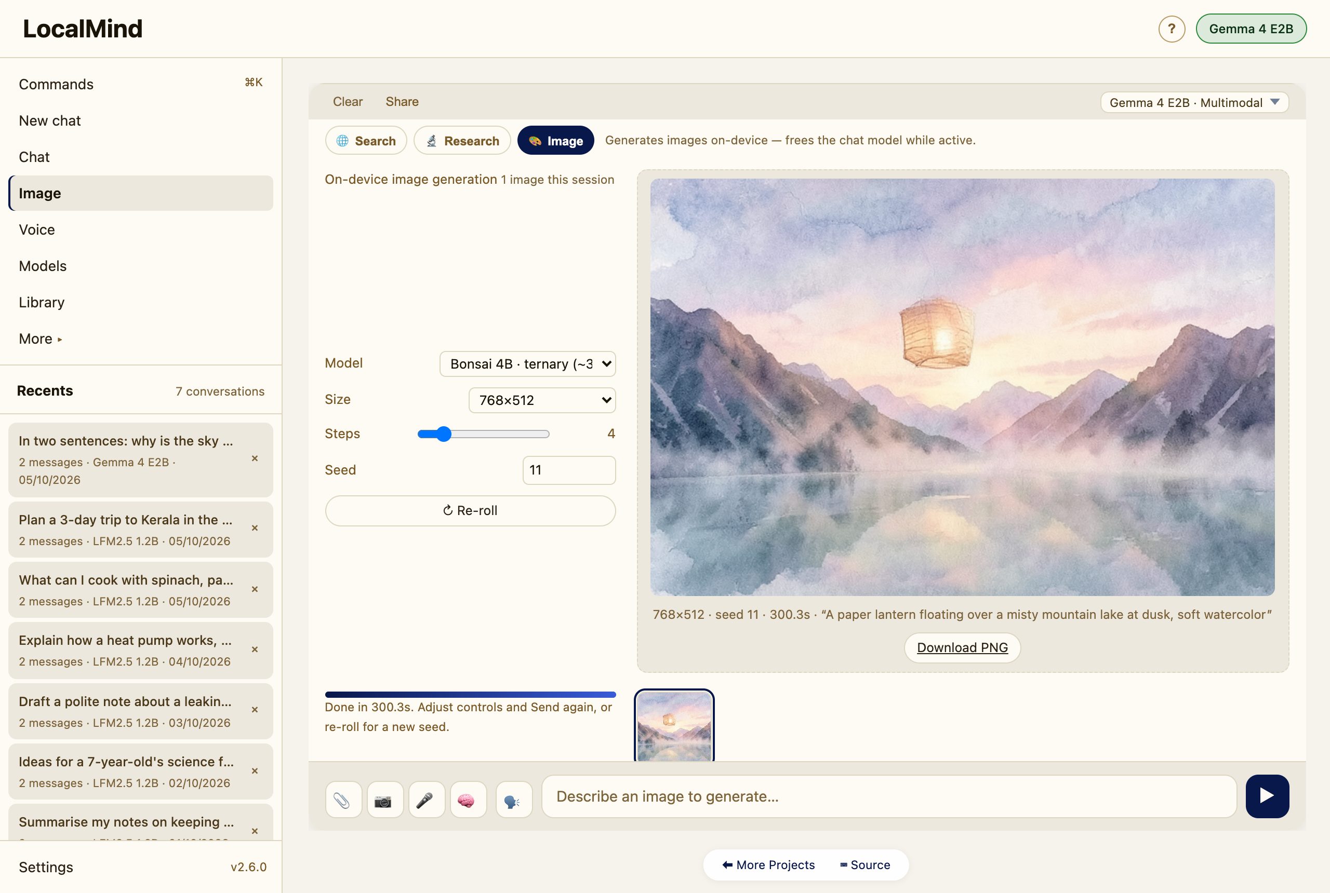Open Library in sidebar
This screenshot has width=1330, height=893.
(141, 302)
